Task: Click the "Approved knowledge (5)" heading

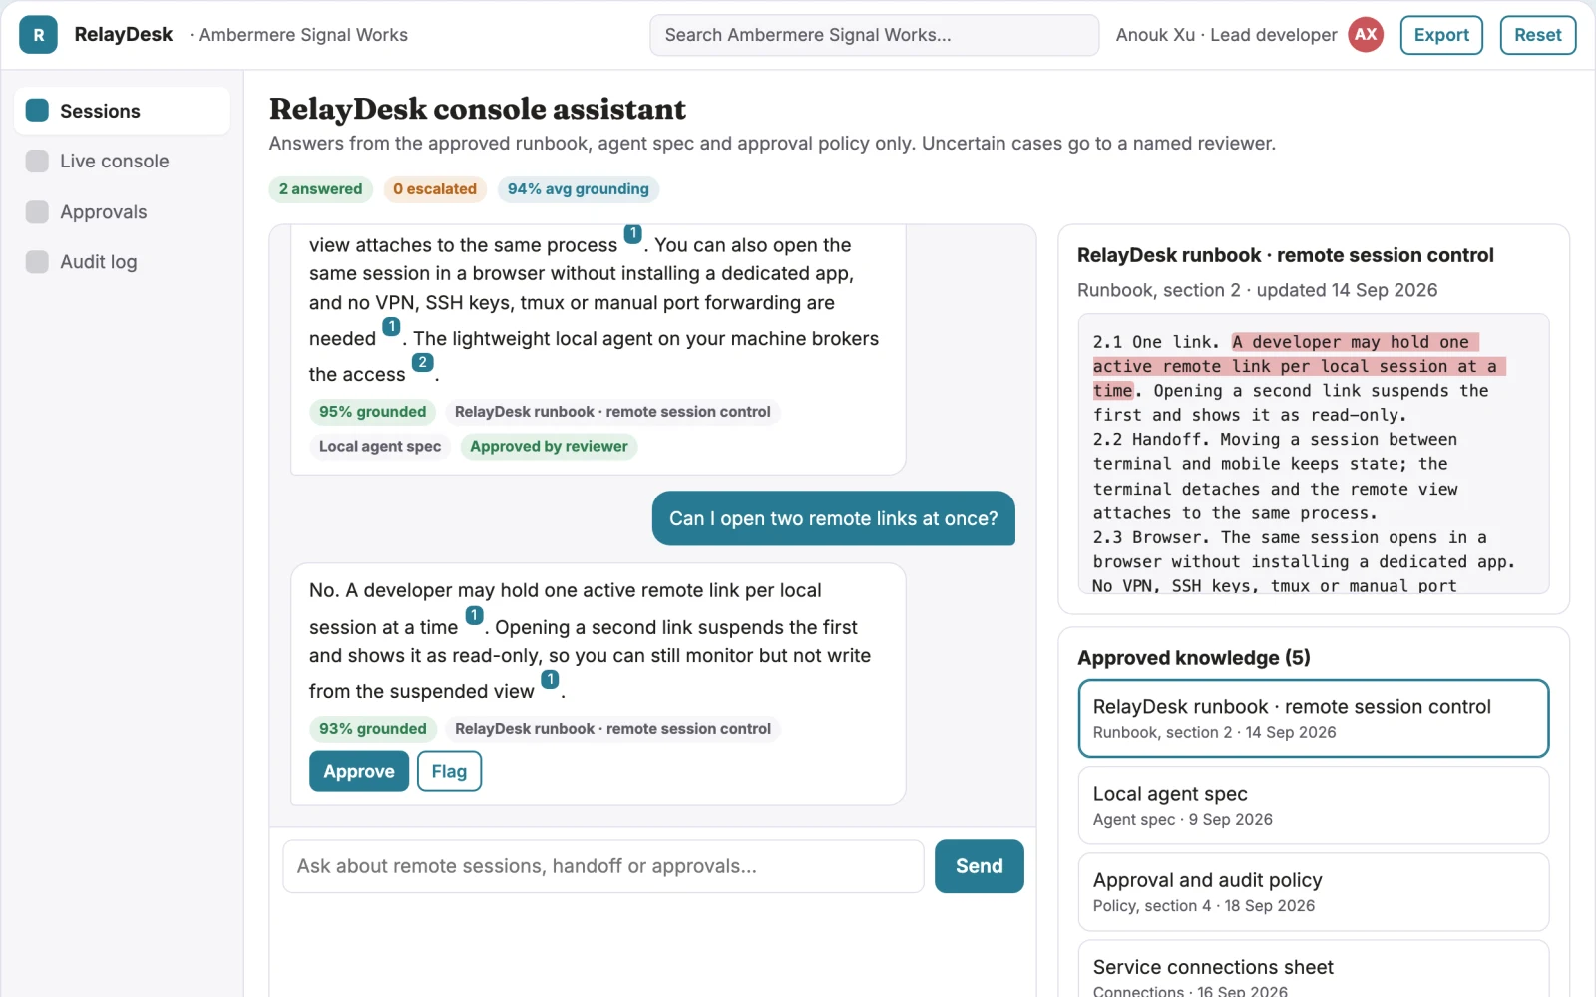Action: [x=1193, y=658]
